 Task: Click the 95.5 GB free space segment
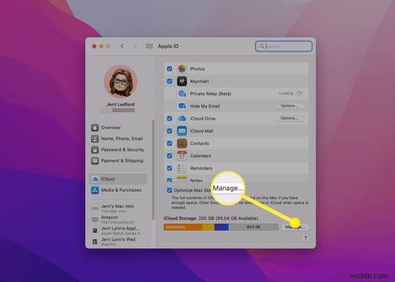pyautogui.click(x=253, y=227)
